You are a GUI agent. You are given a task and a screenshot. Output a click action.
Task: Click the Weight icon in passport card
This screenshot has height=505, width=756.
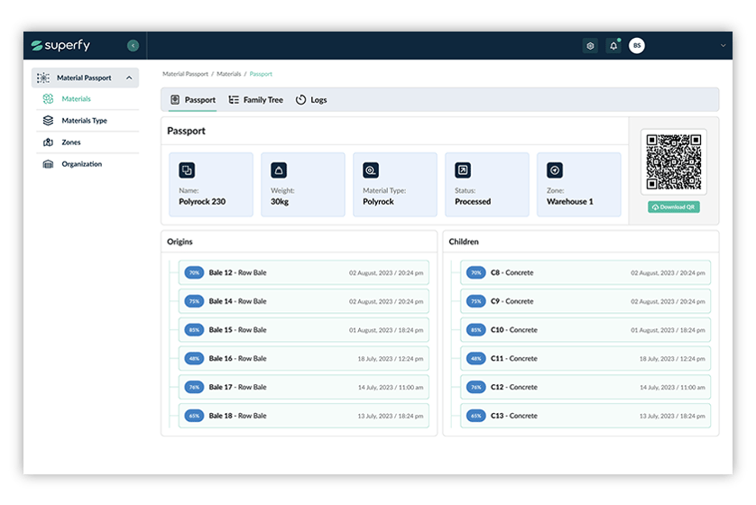pos(279,170)
